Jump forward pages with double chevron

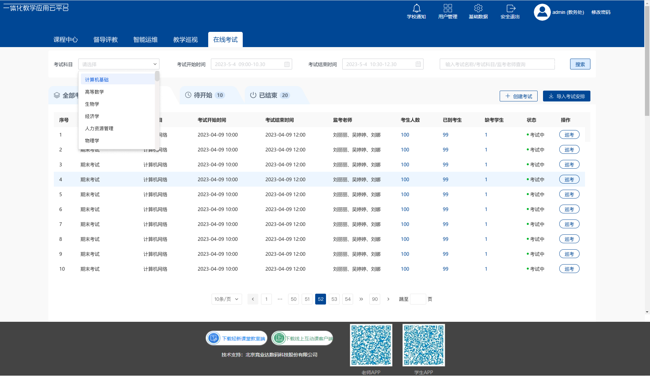pos(361,299)
